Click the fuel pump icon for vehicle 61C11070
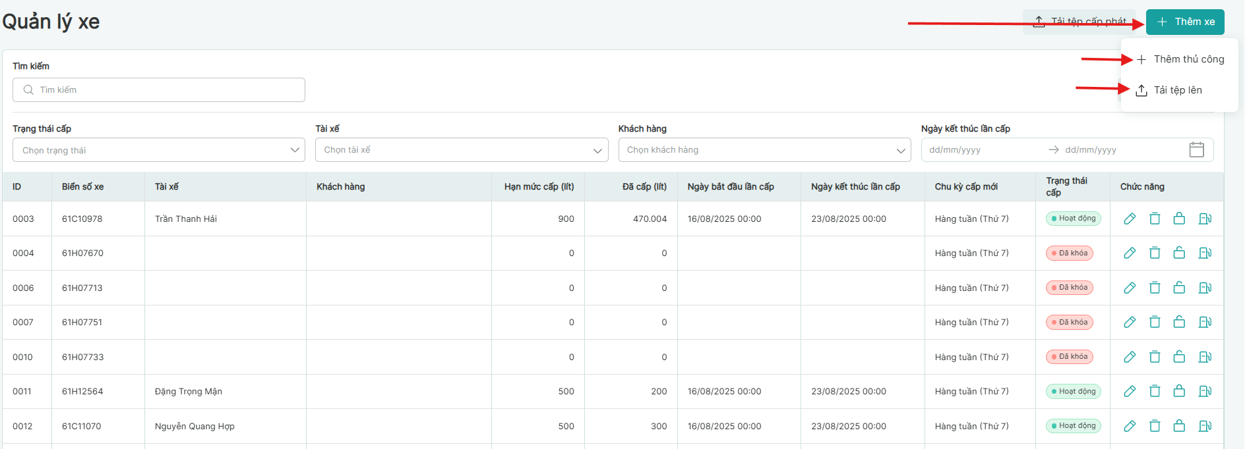Image resolution: width=1247 pixels, height=449 pixels. tap(1205, 426)
